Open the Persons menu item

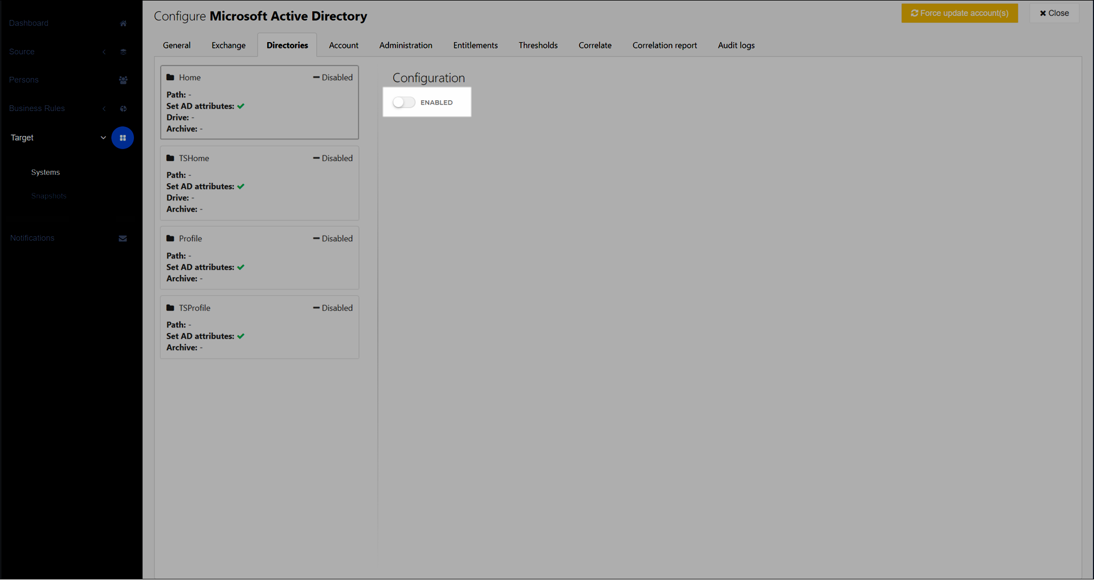pyautogui.click(x=24, y=80)
